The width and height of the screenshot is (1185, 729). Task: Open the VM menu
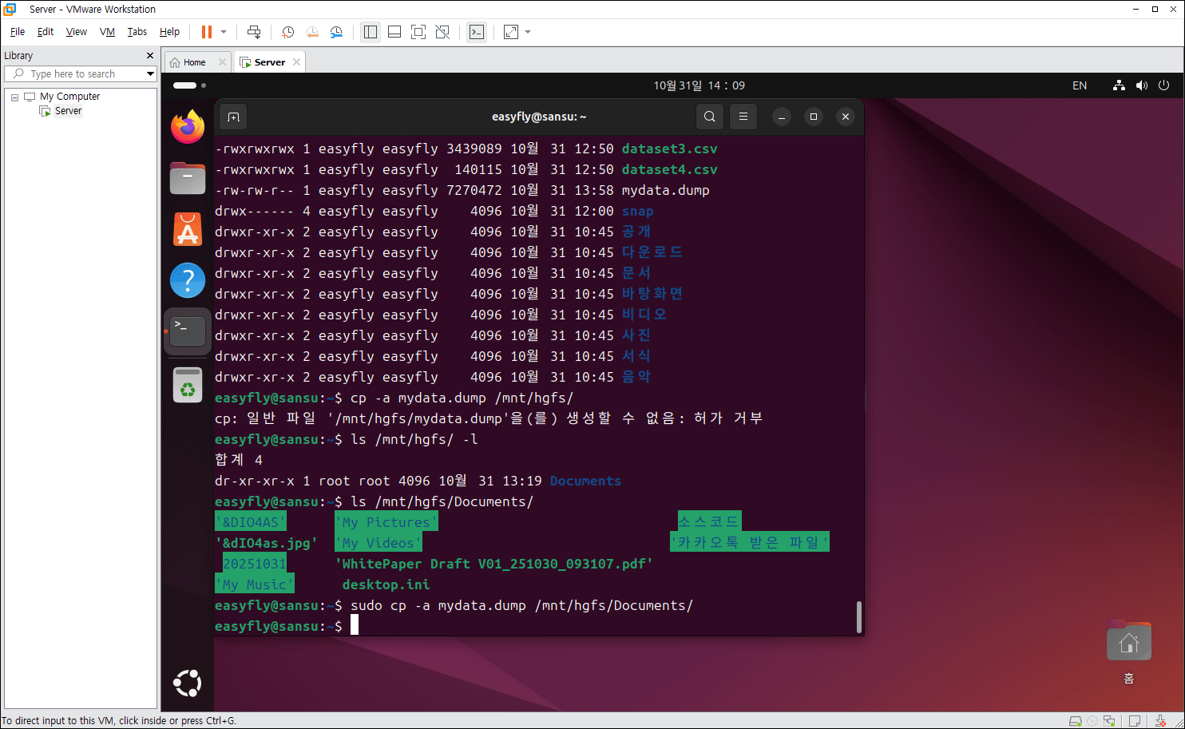coord(107,32)
